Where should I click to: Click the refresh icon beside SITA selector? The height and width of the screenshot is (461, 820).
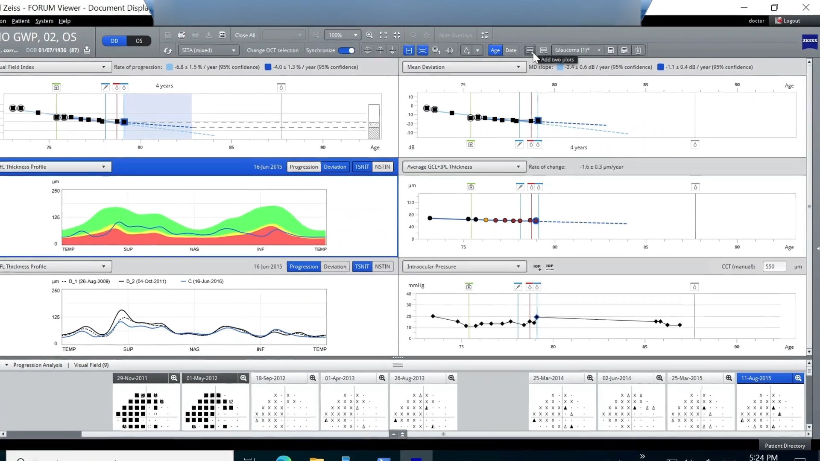point(168,50)
